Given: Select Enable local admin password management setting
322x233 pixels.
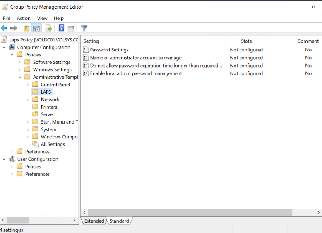Looking at the screenshot, I should (136, 73).
